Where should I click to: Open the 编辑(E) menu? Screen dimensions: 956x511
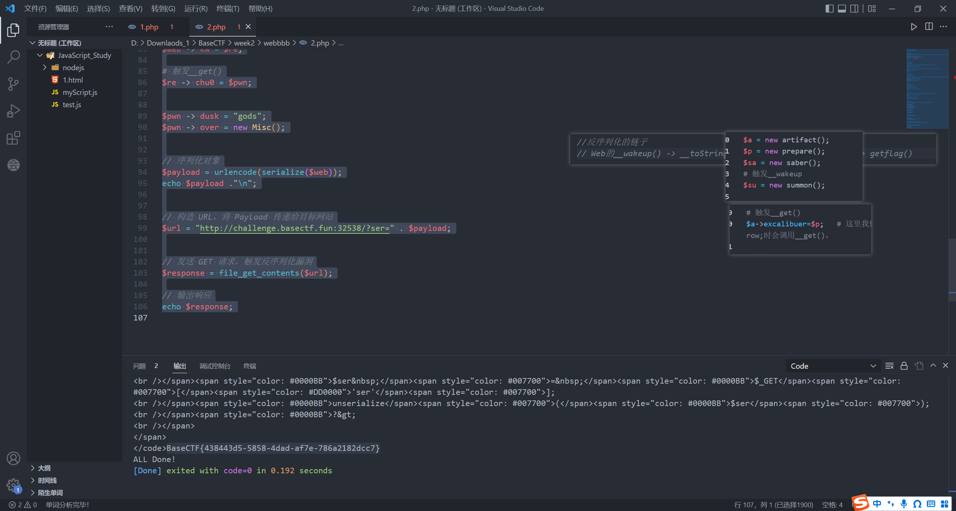tap(67, 9)
